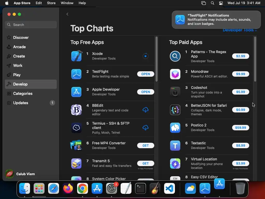Go to the Create section
This screenshot has width=265, height=199.
pos(31,56)
